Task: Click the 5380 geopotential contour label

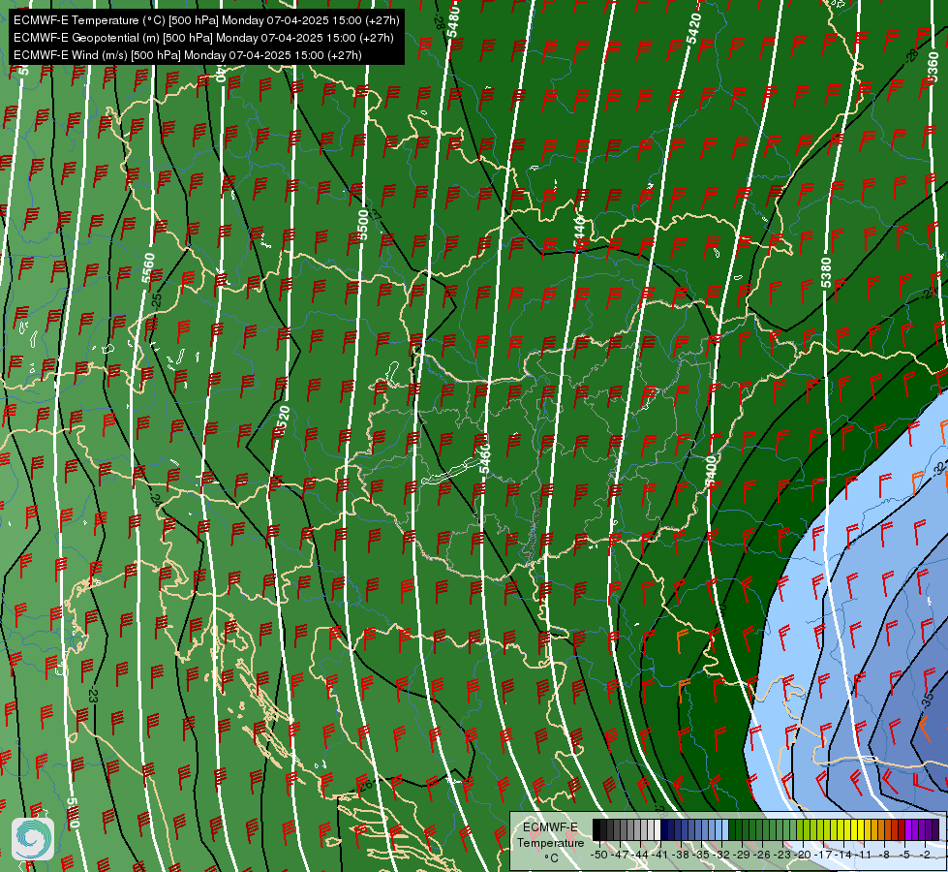Action: point(826,273)
